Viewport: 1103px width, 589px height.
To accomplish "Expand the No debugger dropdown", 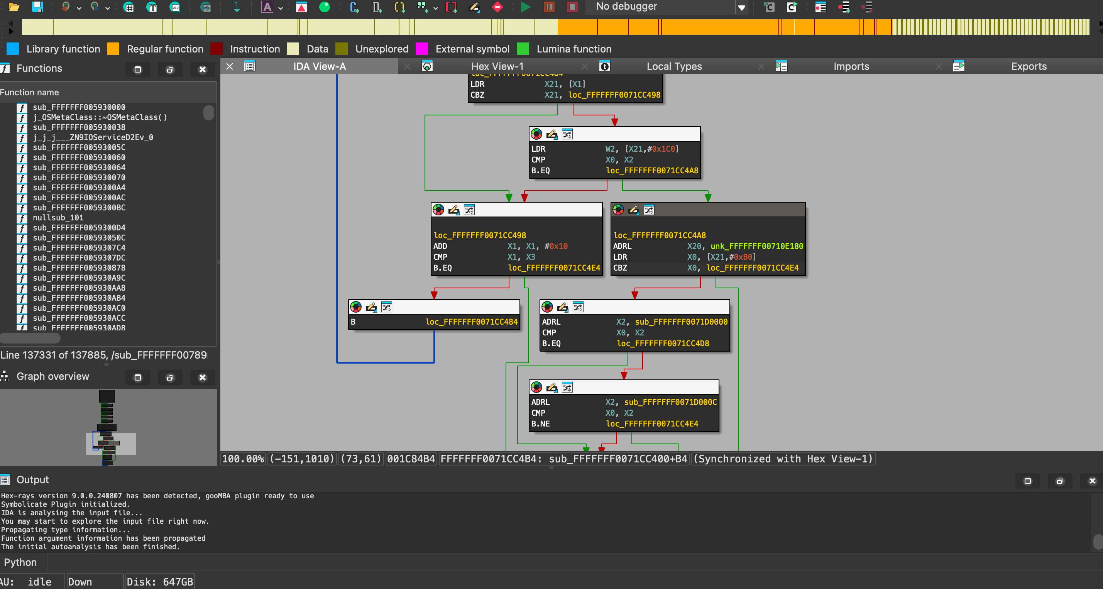I will pos(741,8).
